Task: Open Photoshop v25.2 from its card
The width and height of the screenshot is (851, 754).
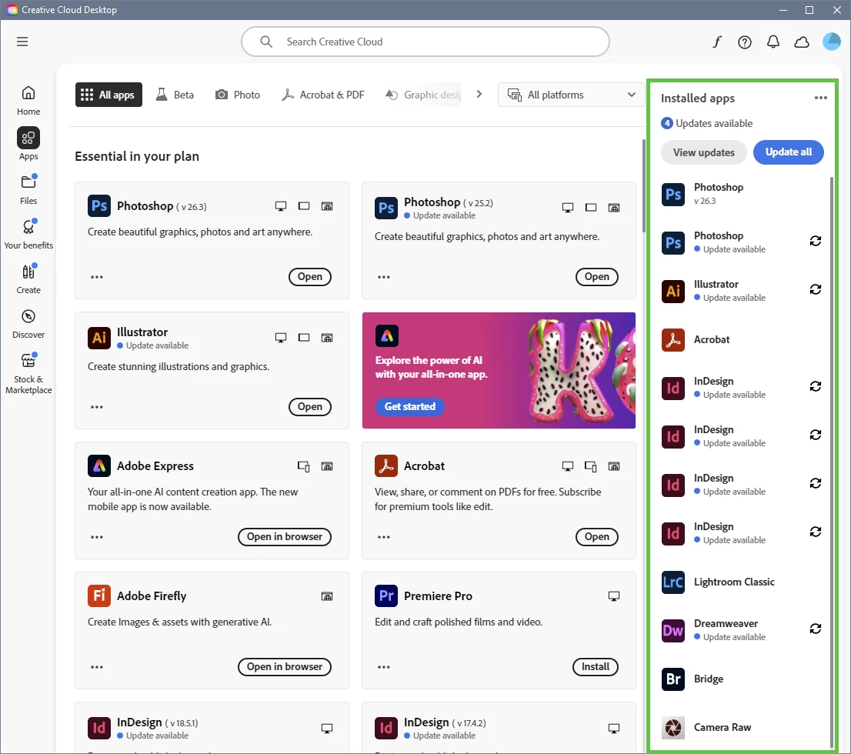Action: 596,277
